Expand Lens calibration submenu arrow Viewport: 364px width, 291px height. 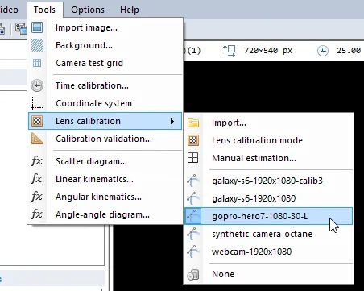point(172,121)
